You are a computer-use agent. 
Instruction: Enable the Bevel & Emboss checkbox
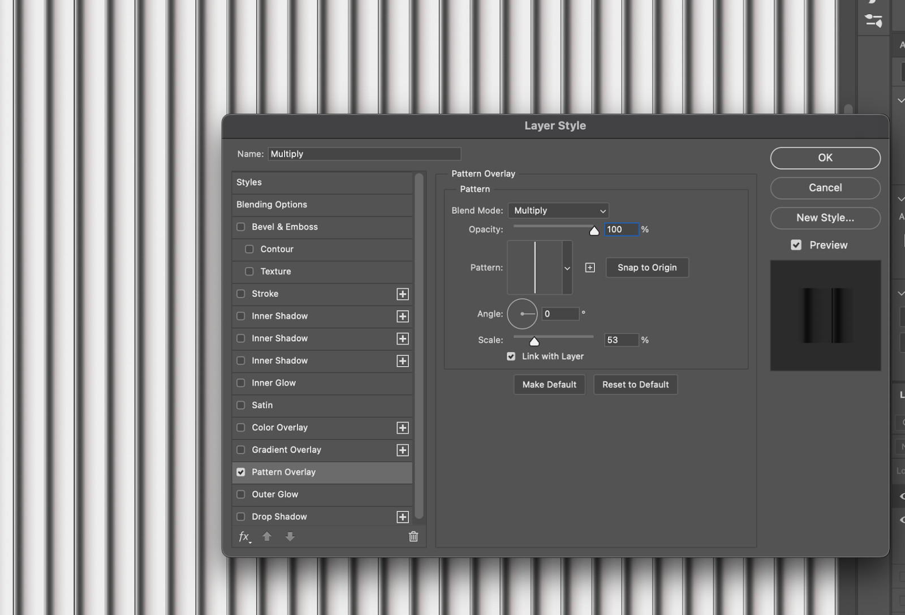[x=241, y=227]
